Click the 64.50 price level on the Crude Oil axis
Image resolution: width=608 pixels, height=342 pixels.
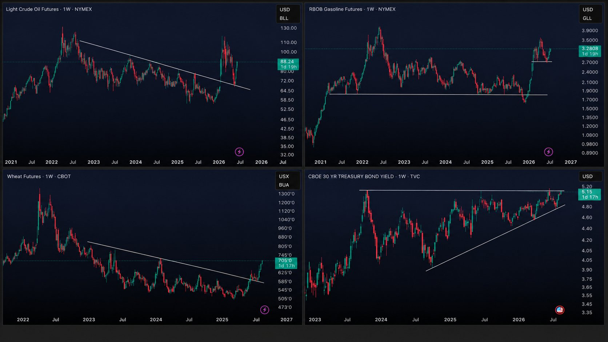(x=287, y=91)
